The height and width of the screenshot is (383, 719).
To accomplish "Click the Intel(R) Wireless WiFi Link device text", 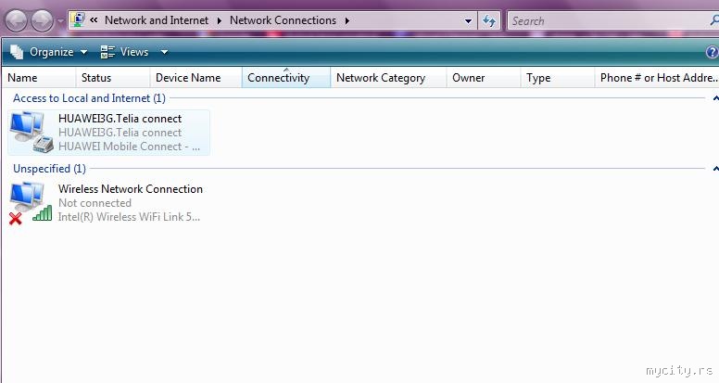I will point(129,217).
